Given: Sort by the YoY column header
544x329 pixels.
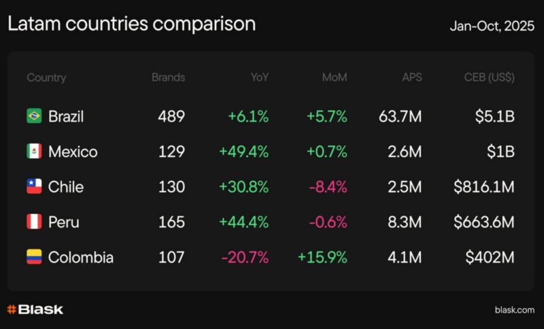Looking at the screenshot, I should tap(259, 77).
